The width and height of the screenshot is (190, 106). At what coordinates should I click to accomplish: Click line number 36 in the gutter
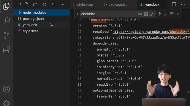coord(80,85)
